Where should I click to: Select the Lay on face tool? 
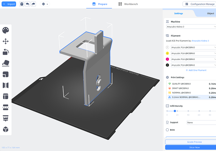tap(6, 63)
